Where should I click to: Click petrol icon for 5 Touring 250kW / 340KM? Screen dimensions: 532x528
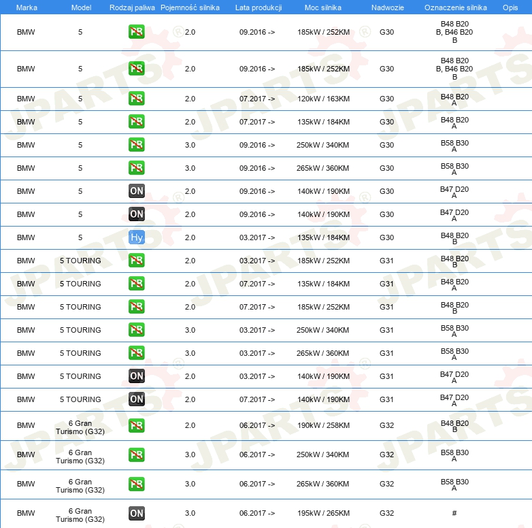click(x=136, y=330)
